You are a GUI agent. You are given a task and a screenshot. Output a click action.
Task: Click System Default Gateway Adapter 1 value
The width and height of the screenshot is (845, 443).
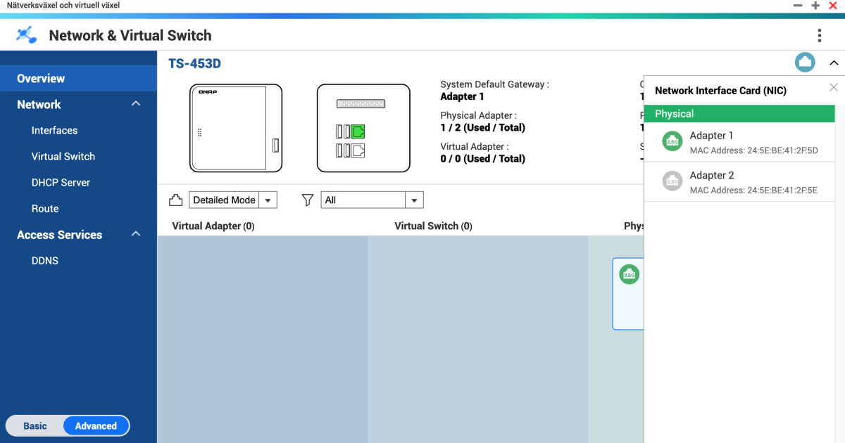[x=462, y=96]
